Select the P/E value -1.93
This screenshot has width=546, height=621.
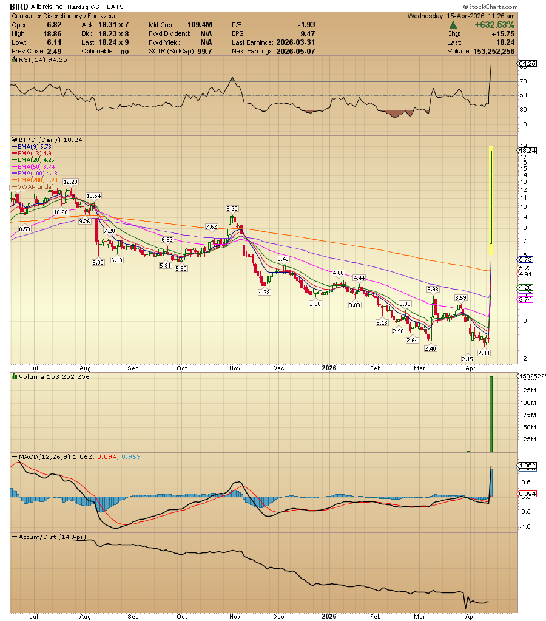(306, 24)
